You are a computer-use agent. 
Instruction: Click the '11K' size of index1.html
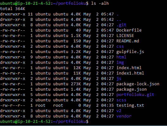tap(77, 73)
